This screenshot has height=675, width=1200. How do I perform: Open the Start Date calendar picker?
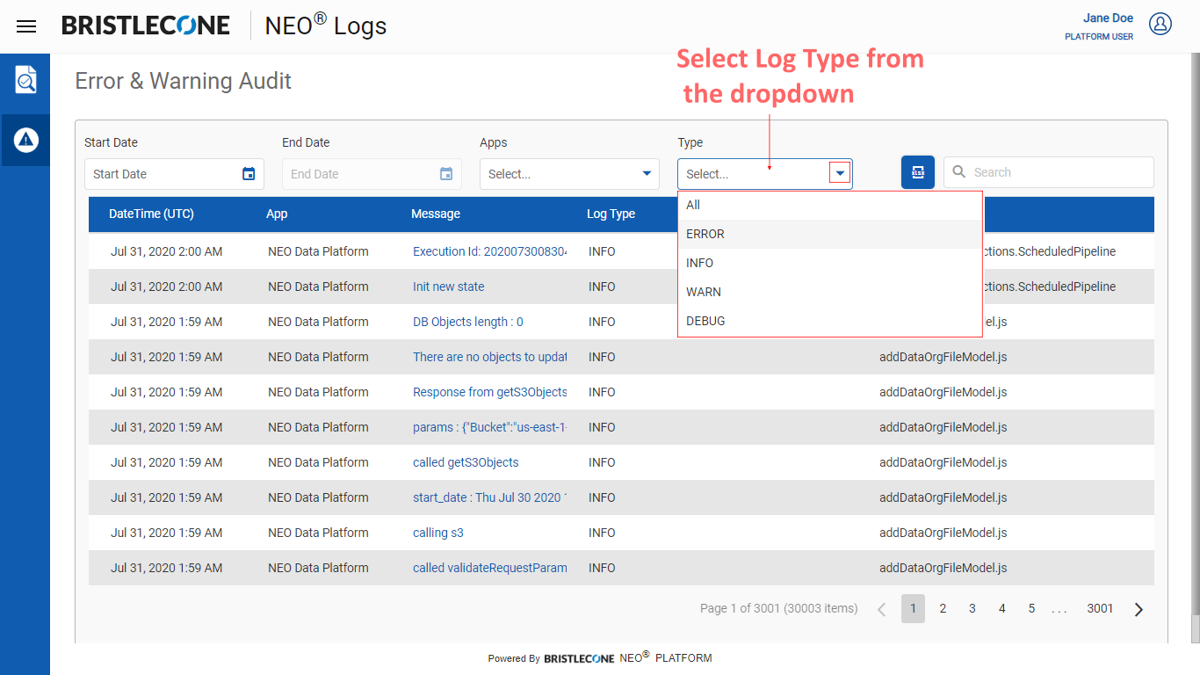(x=249, y=174)
